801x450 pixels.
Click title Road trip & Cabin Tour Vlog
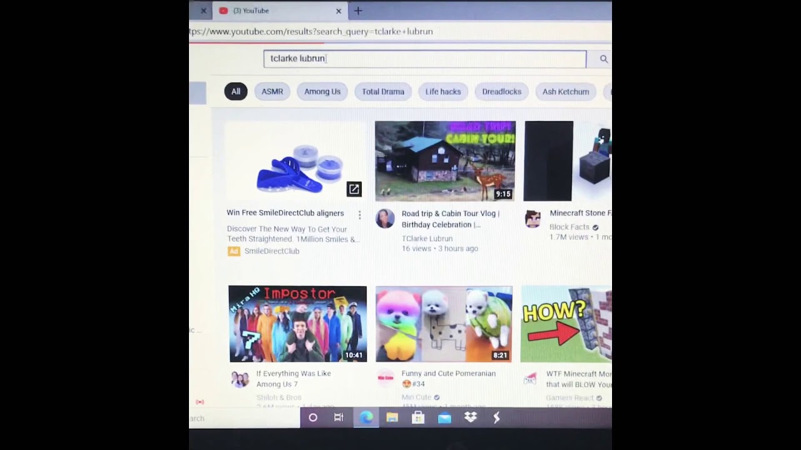click(x=451, y=219)
